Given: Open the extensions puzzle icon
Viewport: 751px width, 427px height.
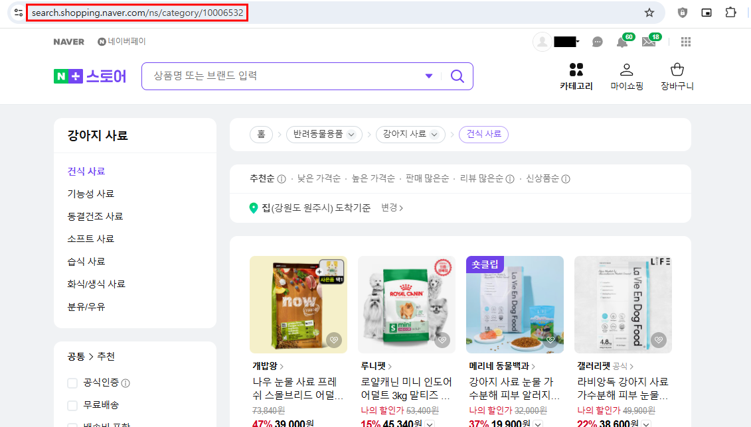Looking at the screenshot, I should click(730, 13).
